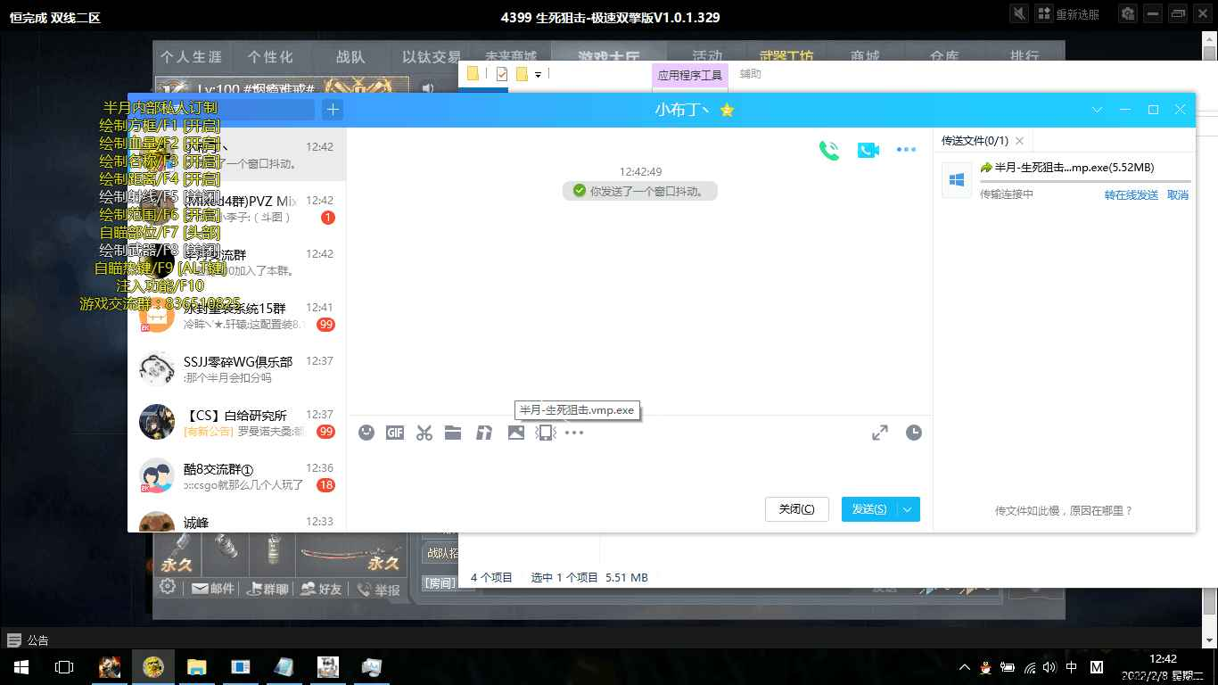Open the send options arrow next to 发送
The height and width of the screenshot is (685, 1218).
[x=908, y=509]
